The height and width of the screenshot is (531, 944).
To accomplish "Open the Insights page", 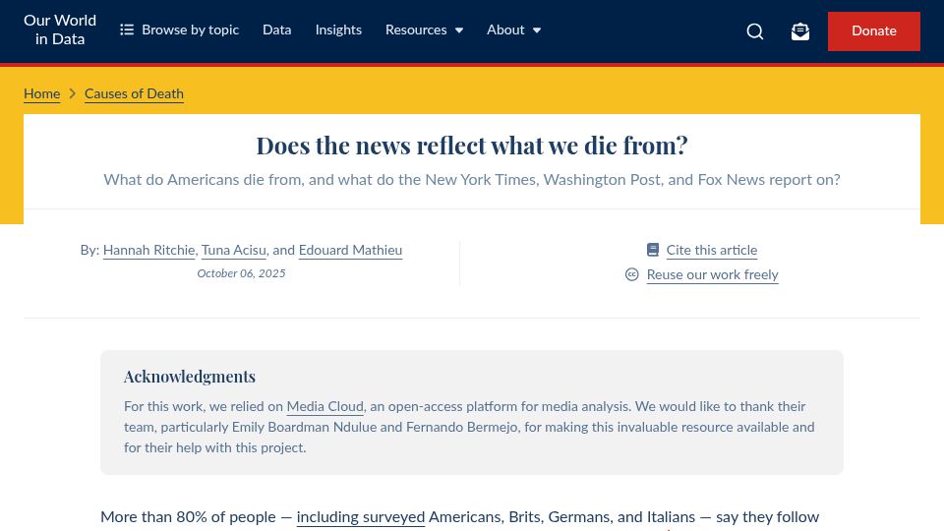I will [338, 29].
